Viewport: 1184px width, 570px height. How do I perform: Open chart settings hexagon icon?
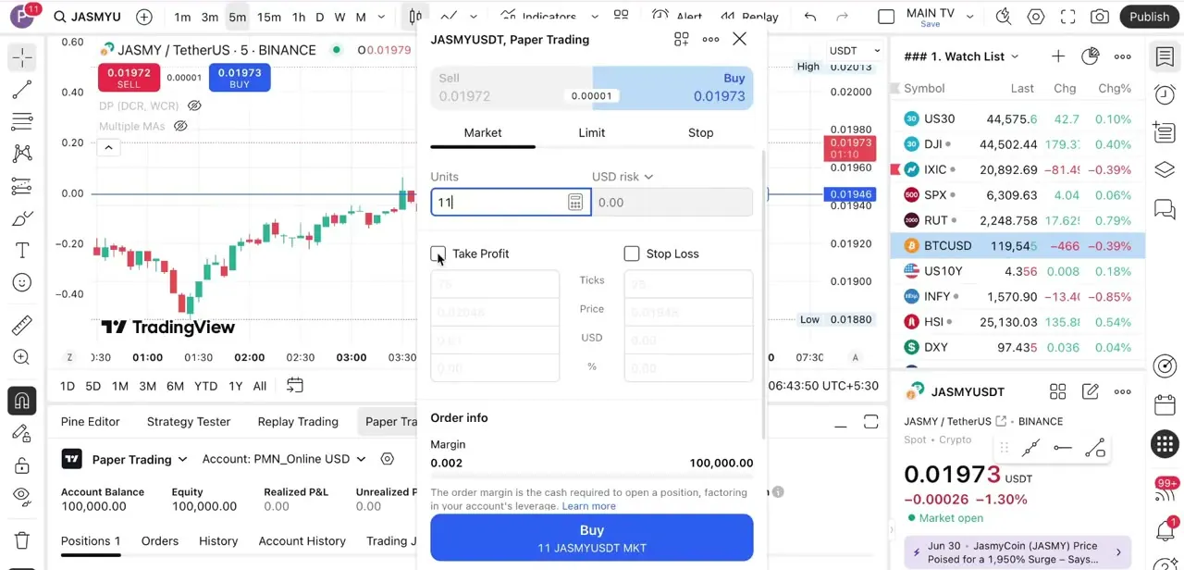point(1036,17)
